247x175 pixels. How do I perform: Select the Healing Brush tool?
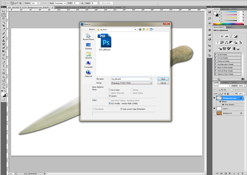[x=4, y=34]
